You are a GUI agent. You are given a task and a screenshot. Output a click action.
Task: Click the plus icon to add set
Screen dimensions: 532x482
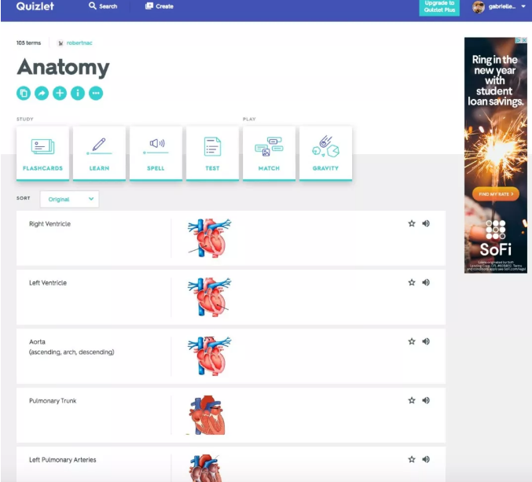60,93
